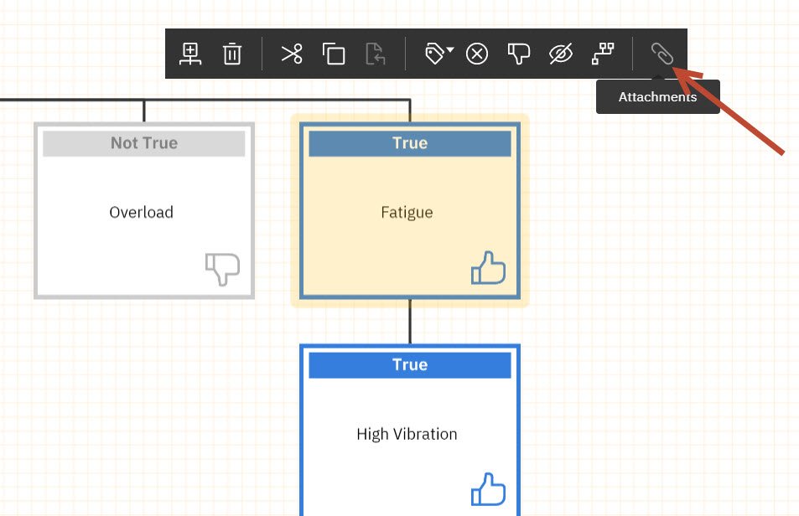Click the greyed-out paste icon
This screenshot has height=516, width=799.
point(376,54)
